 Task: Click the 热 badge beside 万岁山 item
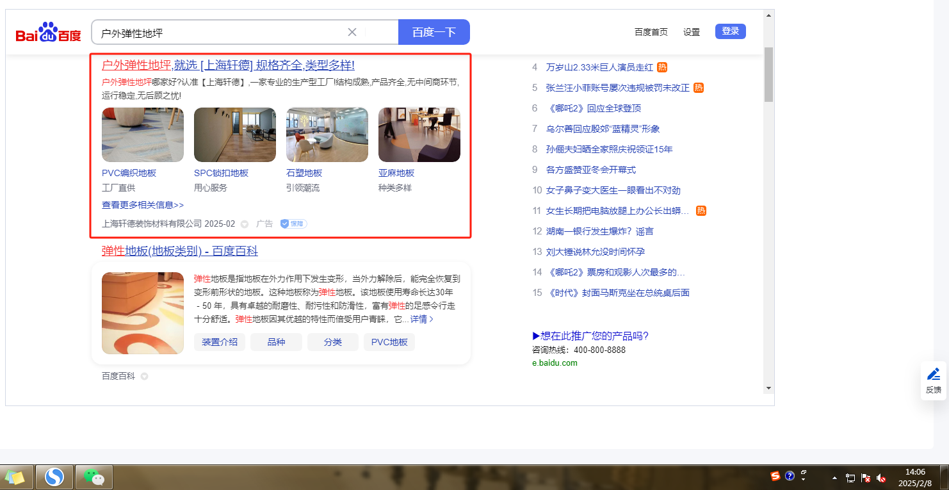[662, 67]
